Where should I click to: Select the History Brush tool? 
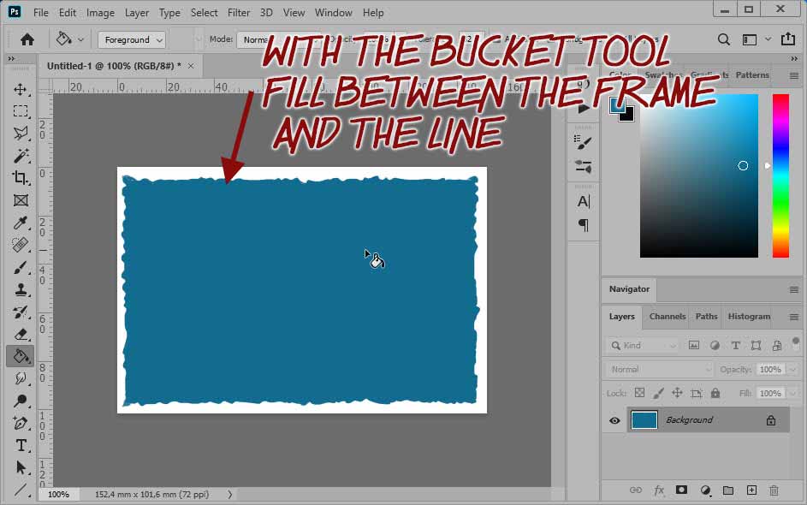21,312
